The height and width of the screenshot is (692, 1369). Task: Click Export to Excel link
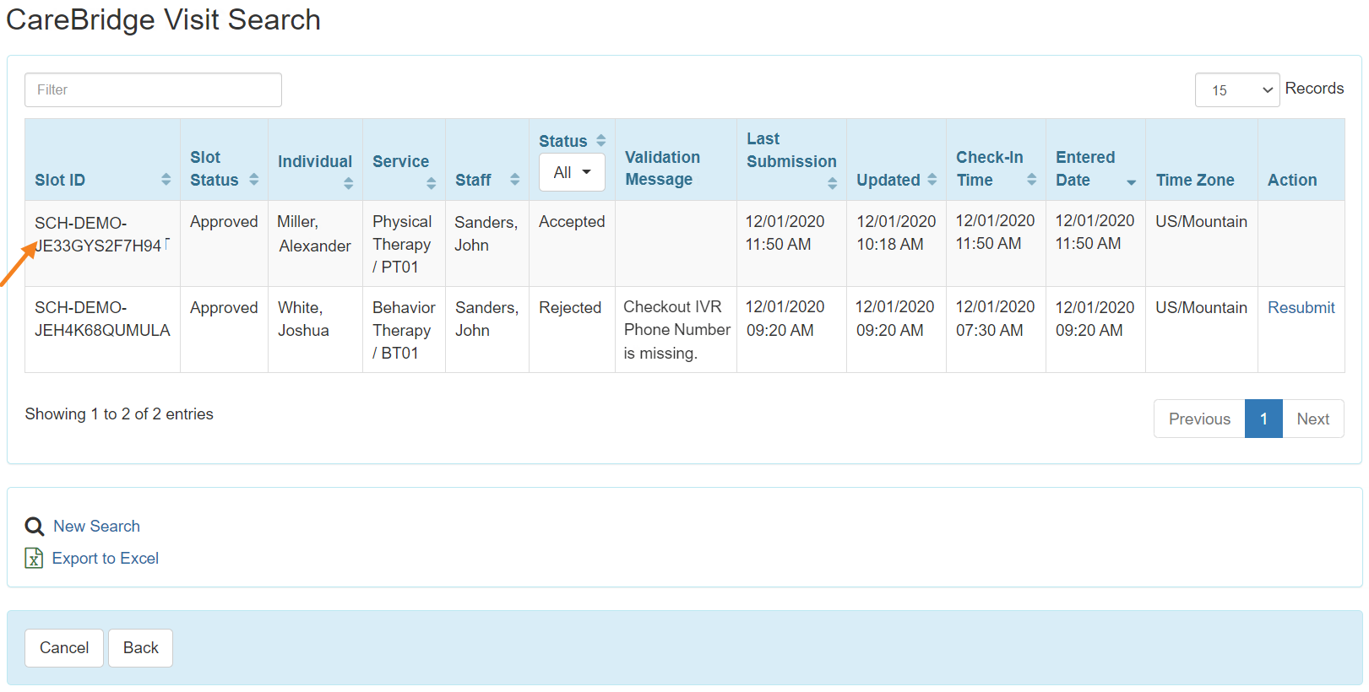[x=106, y=559]
